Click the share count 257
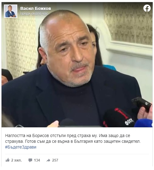Viewport: 154px width, 170px height. coord(55,160)
